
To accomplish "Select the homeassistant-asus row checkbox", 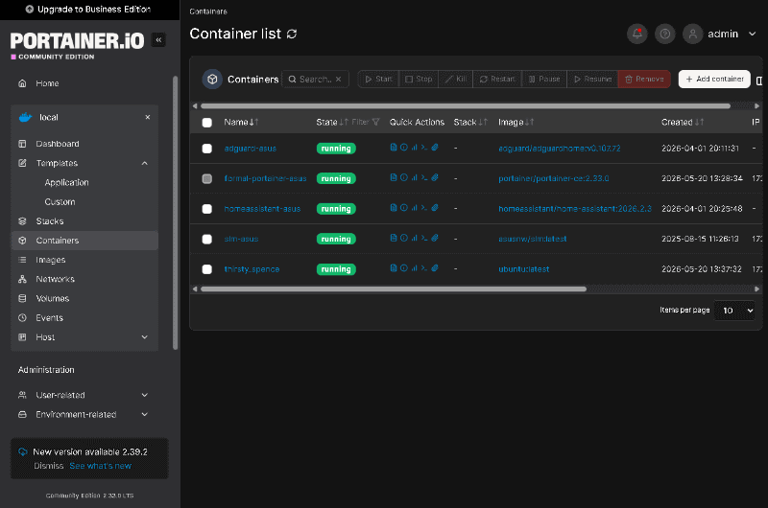I will 207,209.
